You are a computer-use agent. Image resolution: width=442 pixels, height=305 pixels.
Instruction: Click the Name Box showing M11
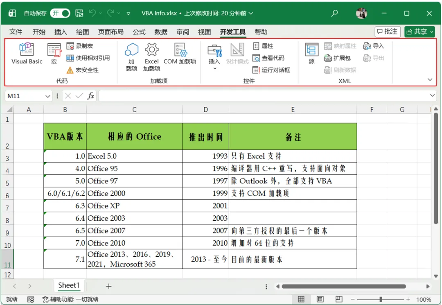[x=25, y=96]
